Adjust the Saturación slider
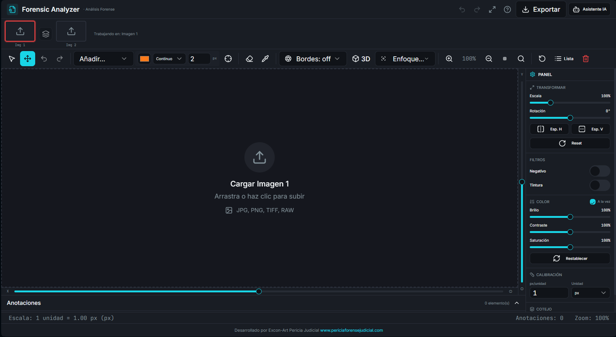Screen dimensions: 616x337 570,247
